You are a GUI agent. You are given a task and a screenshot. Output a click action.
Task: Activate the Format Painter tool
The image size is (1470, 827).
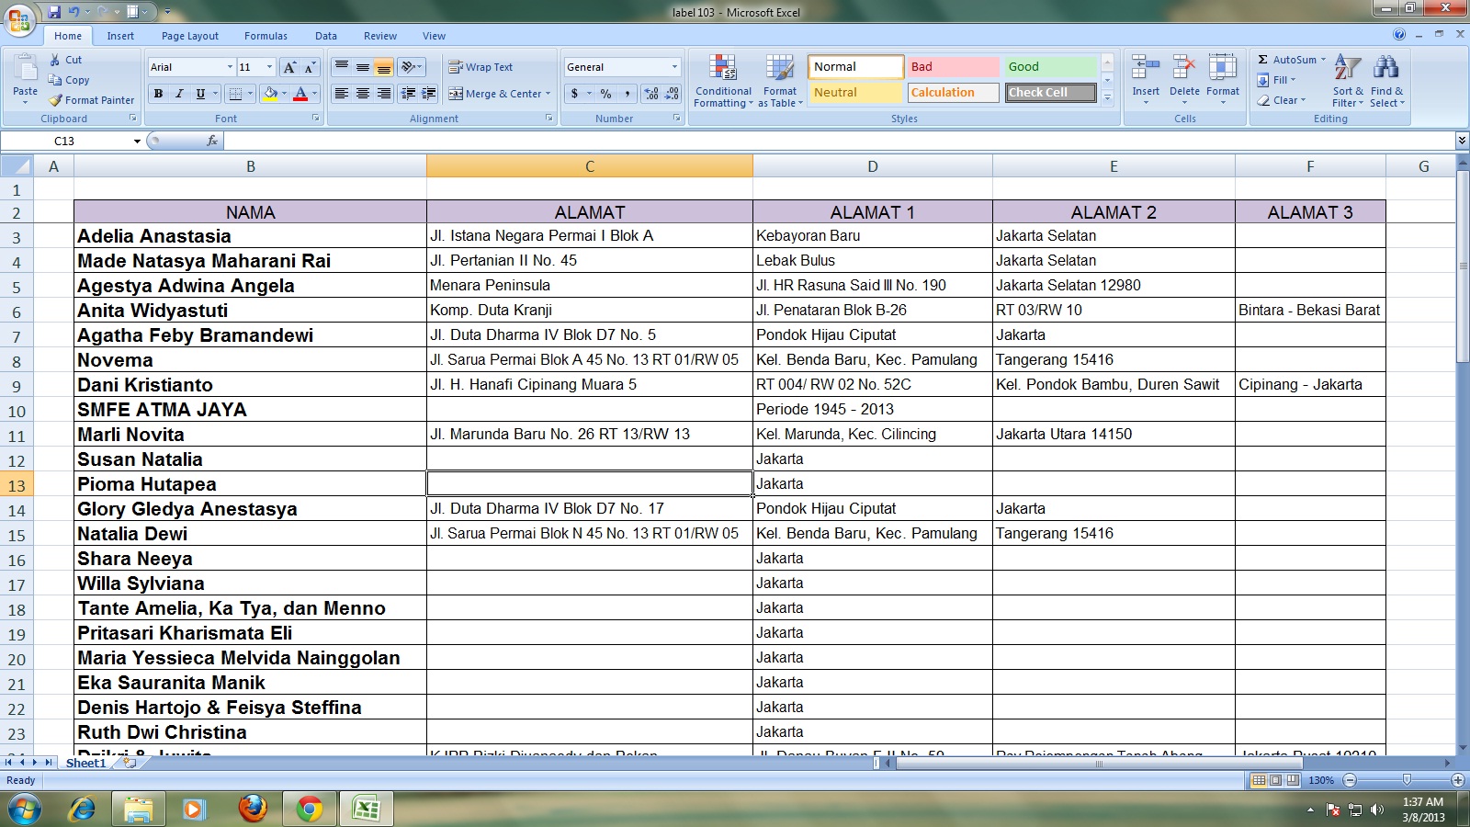[x=92, y=100]
